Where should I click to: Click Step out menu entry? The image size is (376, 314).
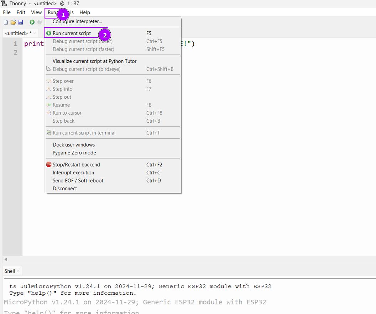[113, 97]
